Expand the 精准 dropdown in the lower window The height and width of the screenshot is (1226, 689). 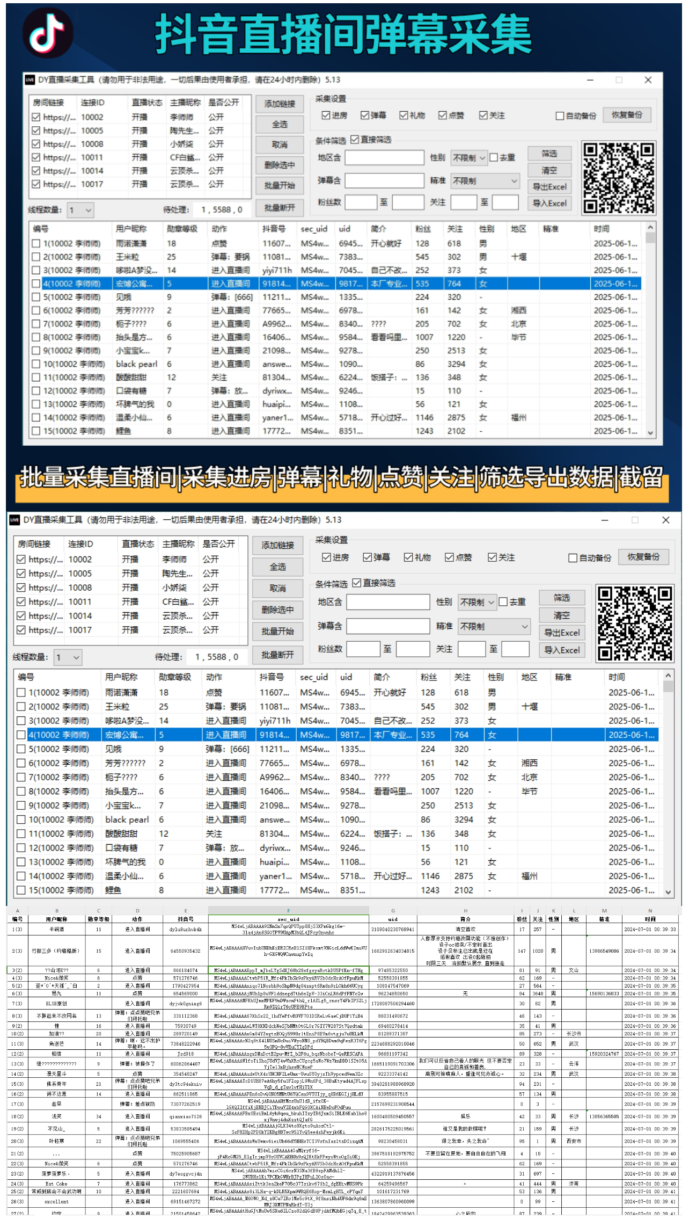(x=494, y=626)
